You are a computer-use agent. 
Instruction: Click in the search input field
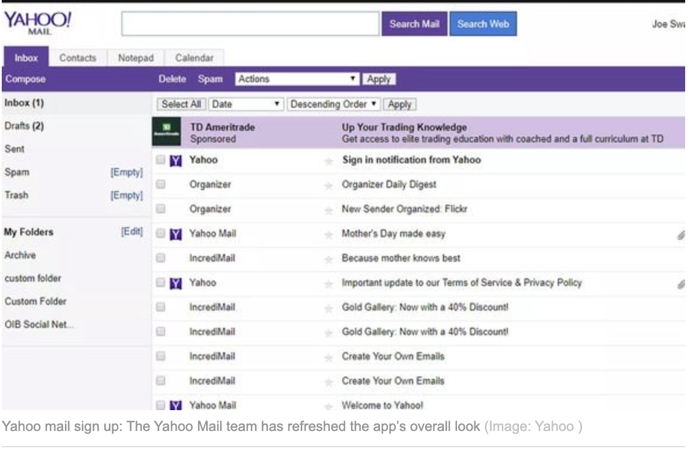(x=250, y=24)
